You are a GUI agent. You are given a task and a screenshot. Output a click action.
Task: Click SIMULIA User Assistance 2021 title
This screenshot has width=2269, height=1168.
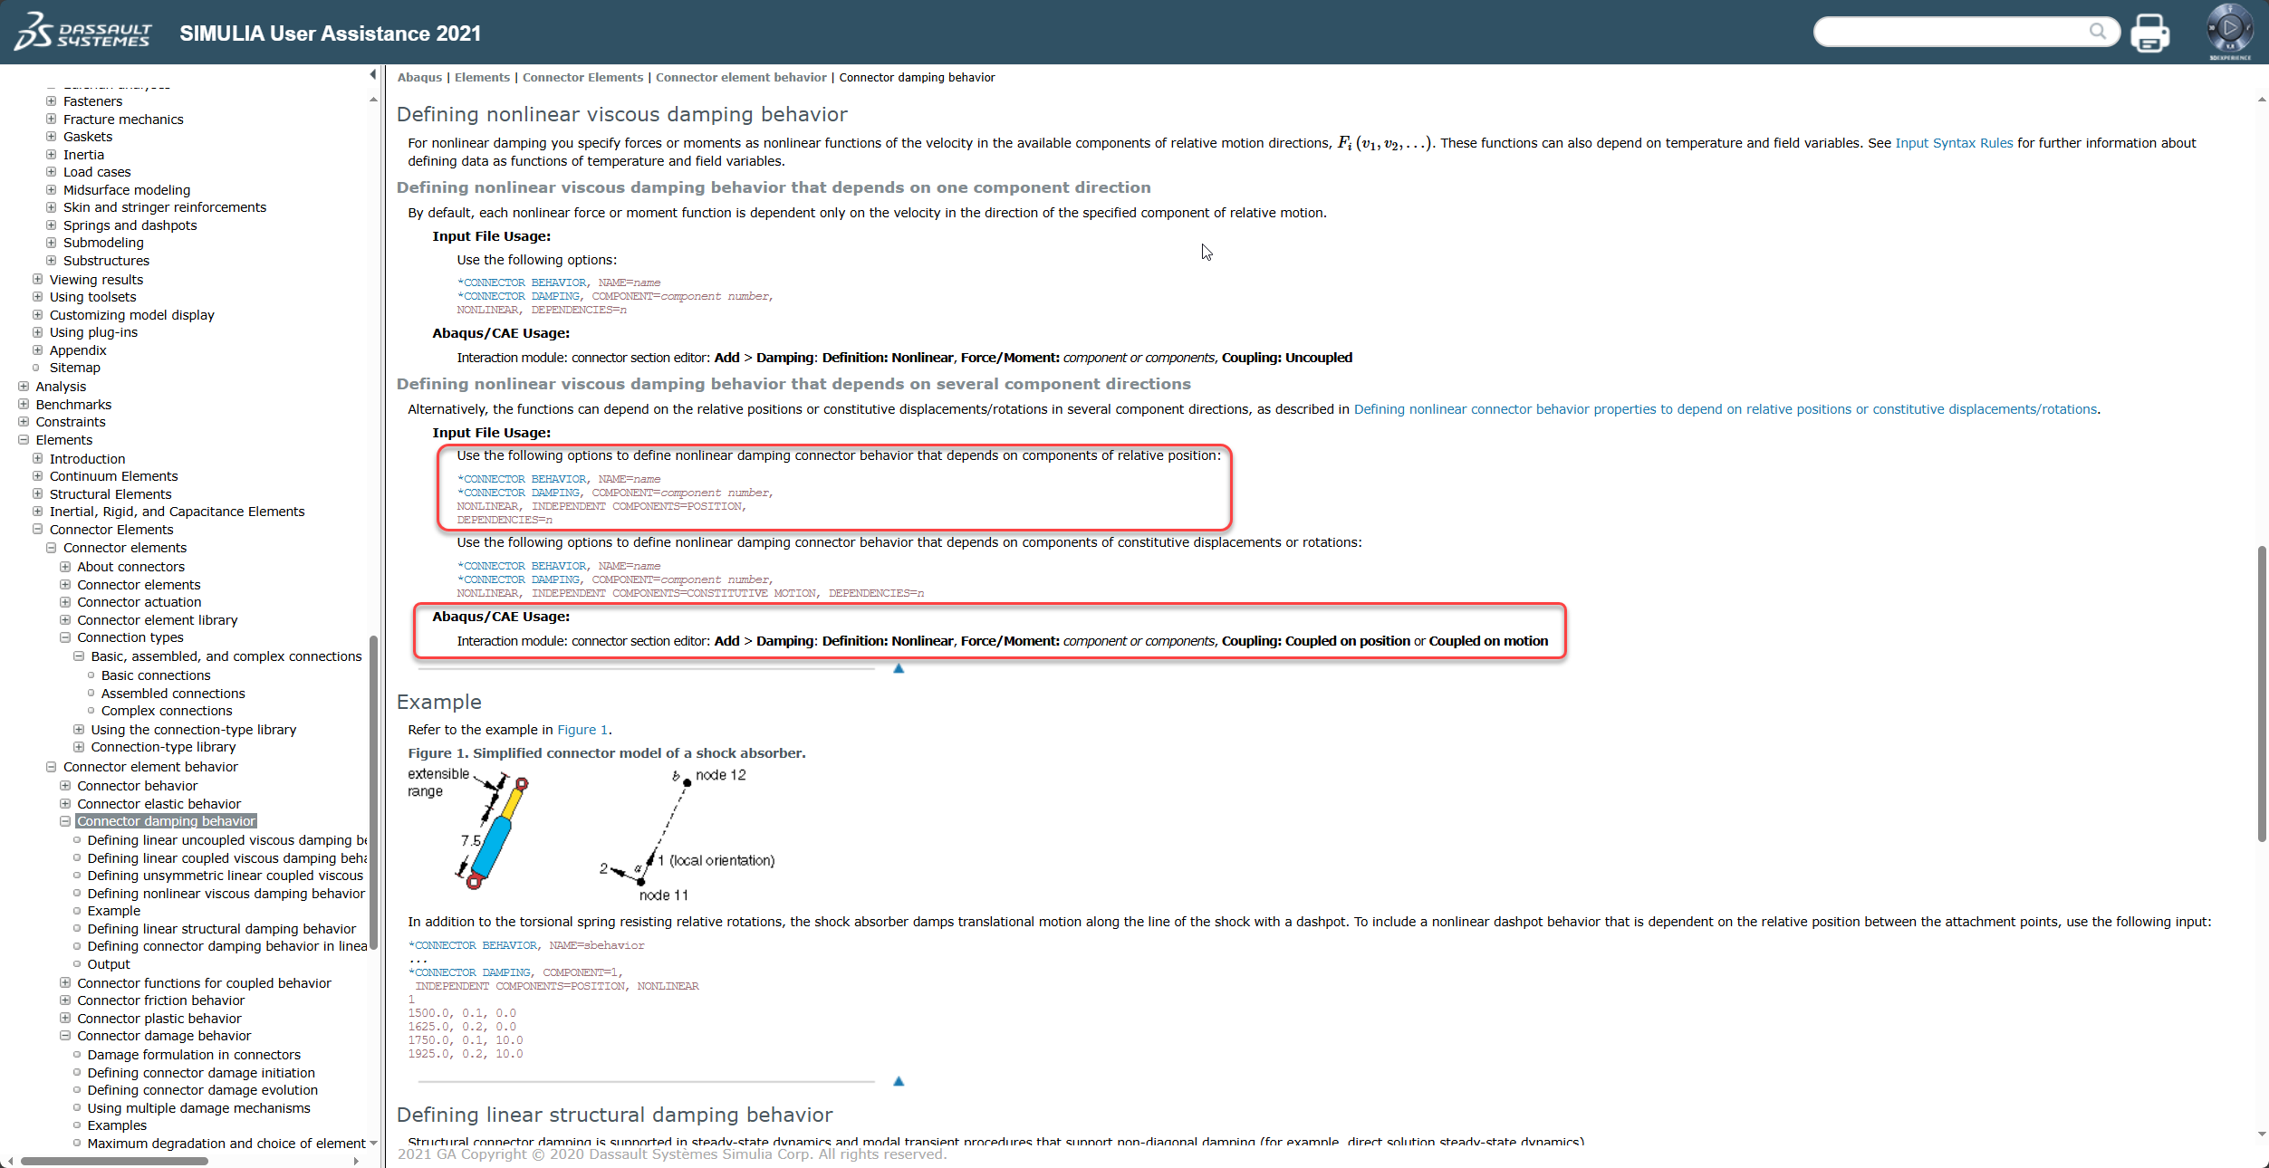330,34
